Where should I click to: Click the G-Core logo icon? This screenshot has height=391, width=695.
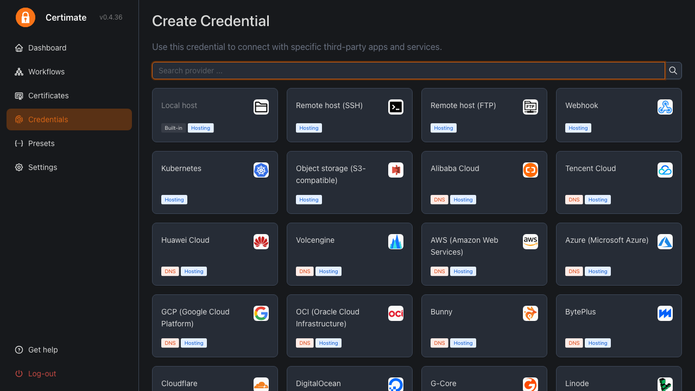[530, 384]
